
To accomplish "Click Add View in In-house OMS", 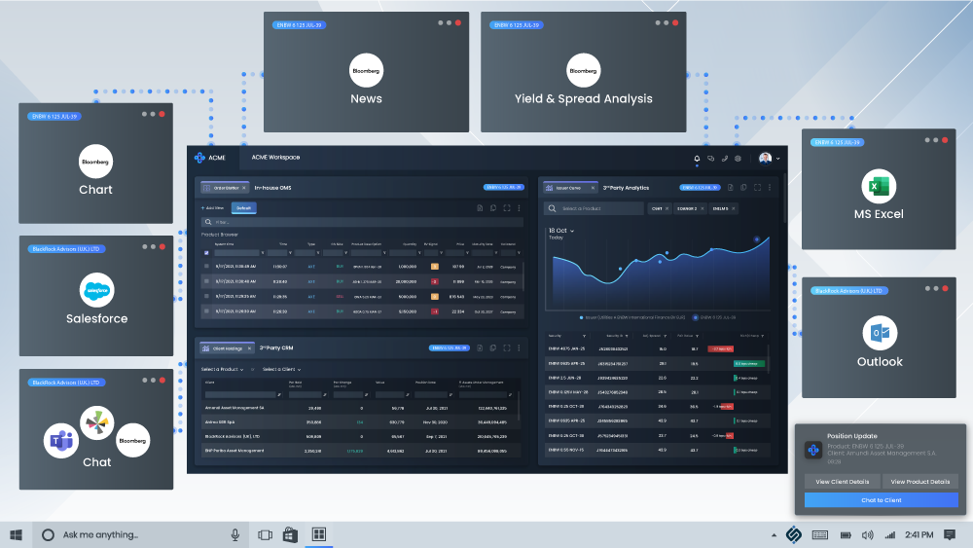I will pos(212,208).
